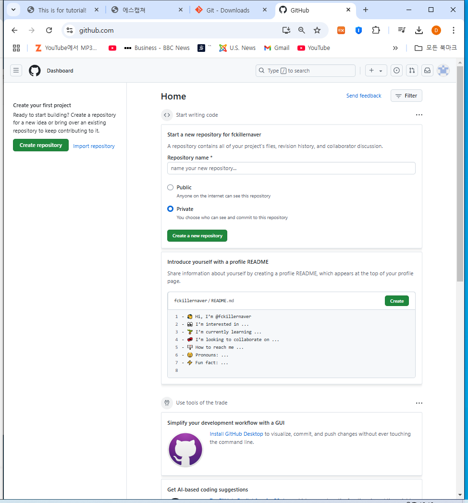Reload the GitHub page
Viewport: 468px width, 503px height.
pyautogui.click(x=49, y=30)
